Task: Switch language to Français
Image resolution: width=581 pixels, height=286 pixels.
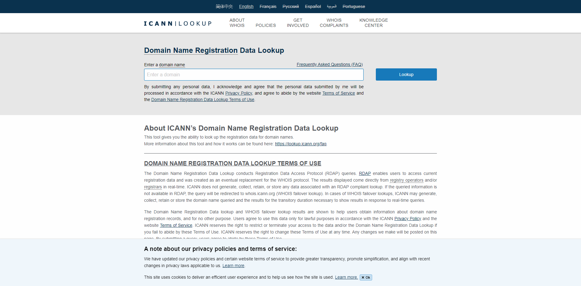Action: pos(268,6)
